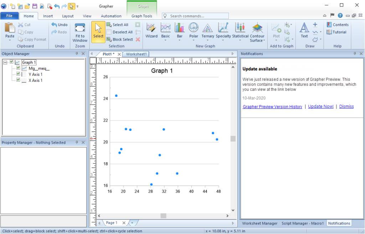Switch to the Insert ribbon tab
This screenshot has width=365, height=234.
coord(48,16)
